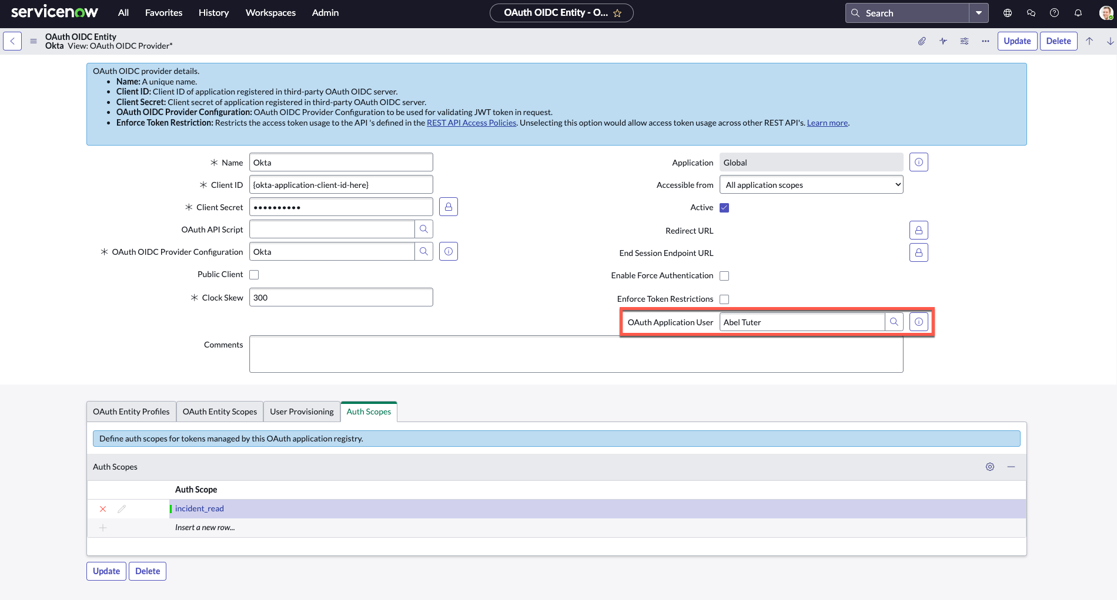Toggle the Active checkbox

pyautogui.click(x=724, y=208)
